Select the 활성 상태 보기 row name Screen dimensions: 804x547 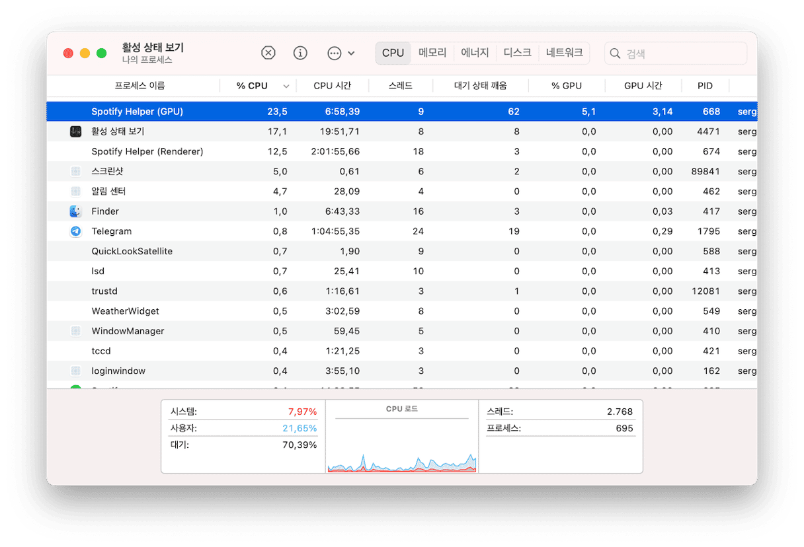coord(118,131)
